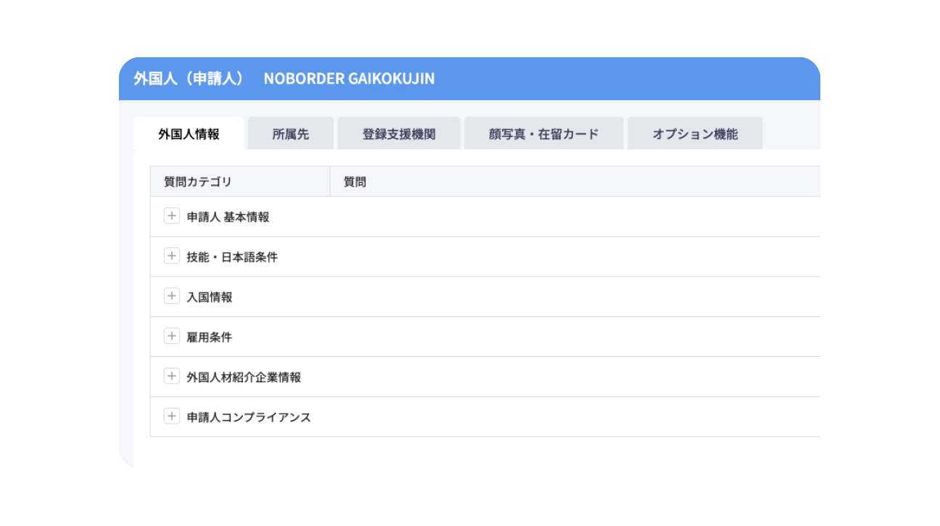The image size is (940, 526).
Task: Select the 技能・日本語条件 category label
Action: (232, 257)
